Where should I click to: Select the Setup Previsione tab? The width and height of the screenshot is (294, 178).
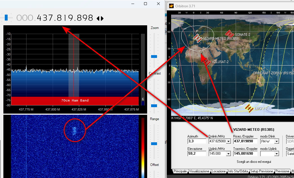point(262,171)
